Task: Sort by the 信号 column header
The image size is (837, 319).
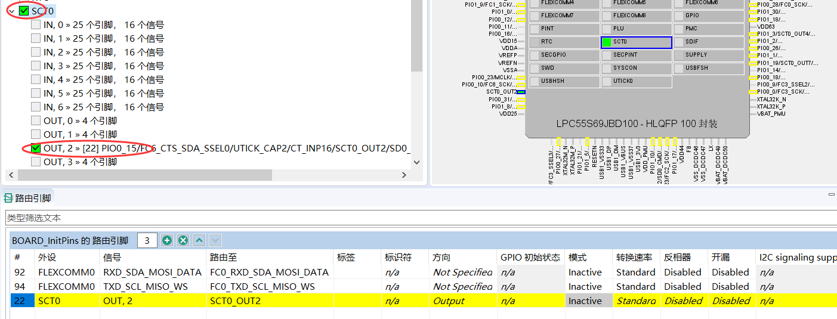Action: pos(153,258)
